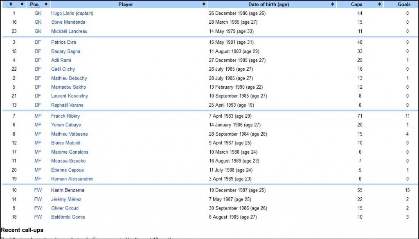Visit the Mamadou Sakho page

tap(69, 87)
